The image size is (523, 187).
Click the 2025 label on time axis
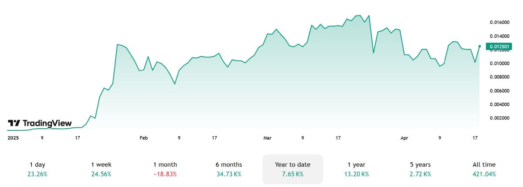click(x=14, y=138)
